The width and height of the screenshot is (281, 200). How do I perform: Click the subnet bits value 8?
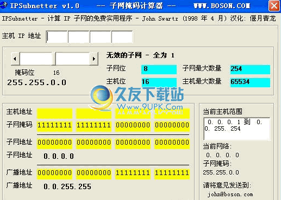pyautogui.click(x=159, y=69)
